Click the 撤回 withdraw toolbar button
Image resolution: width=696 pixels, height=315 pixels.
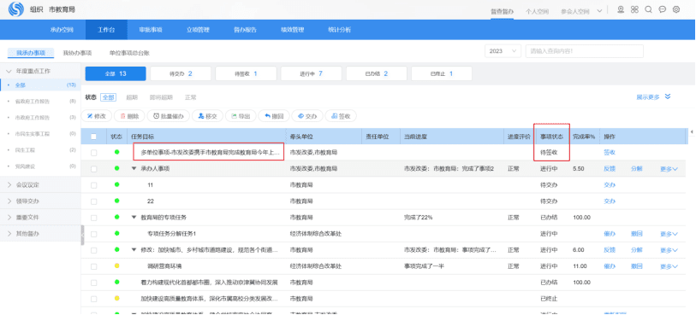coord(274,116)
